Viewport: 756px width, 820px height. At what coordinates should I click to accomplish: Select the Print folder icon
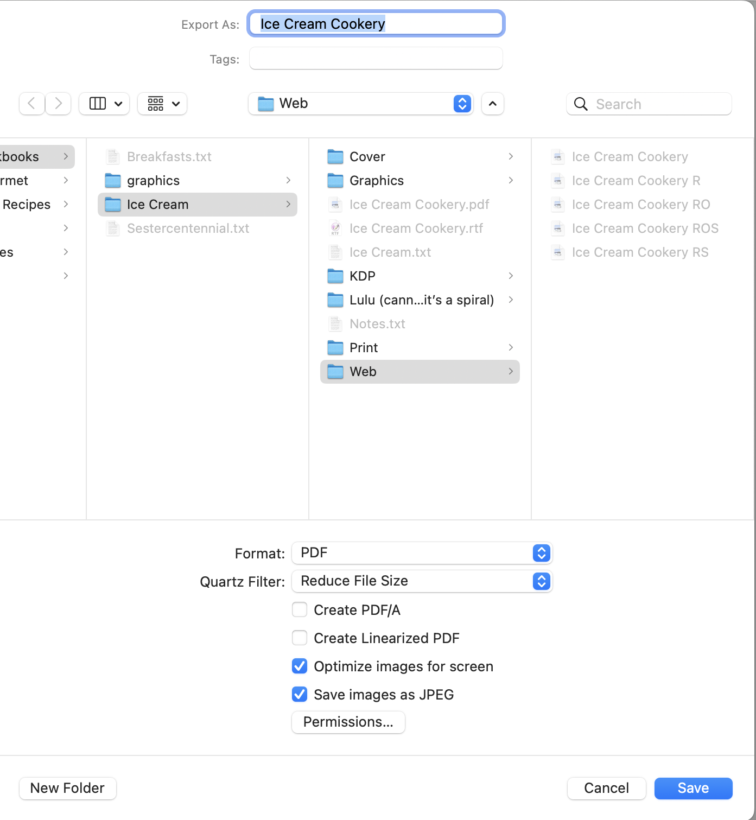click(335, 348)
